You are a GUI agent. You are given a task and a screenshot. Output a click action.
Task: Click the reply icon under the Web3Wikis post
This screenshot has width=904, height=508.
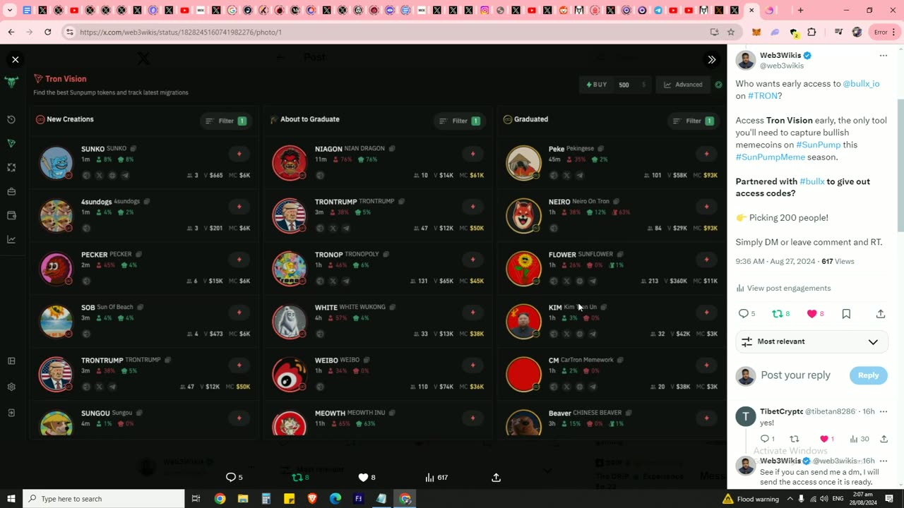(743, 314)
